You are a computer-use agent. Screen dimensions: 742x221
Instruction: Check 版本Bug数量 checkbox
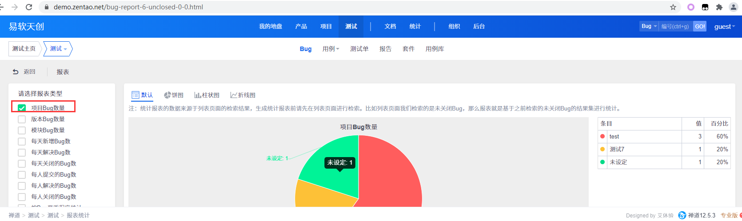(22, 119)
